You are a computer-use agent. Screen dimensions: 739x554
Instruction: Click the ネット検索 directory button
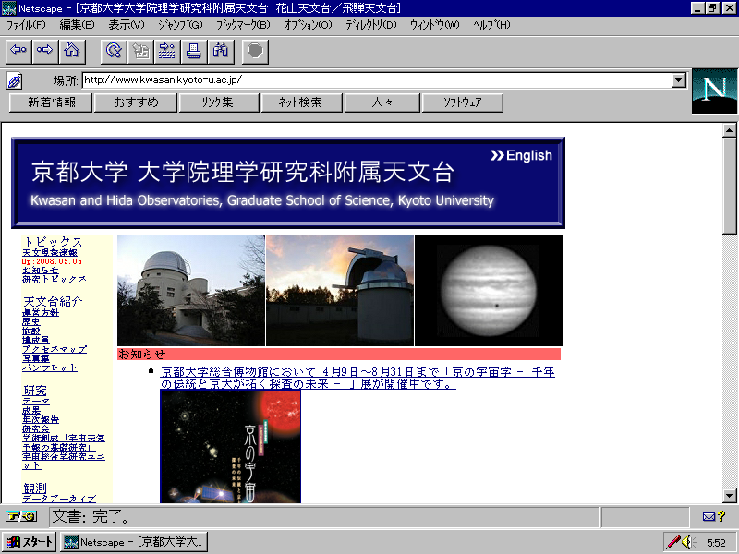click(301, 102)
